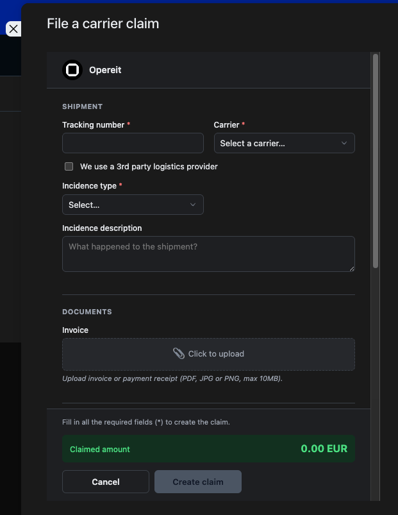Click the 'Fill in all the required fields' note
The height and width of the screenshot is (515, 398).
tap(146, 422)
